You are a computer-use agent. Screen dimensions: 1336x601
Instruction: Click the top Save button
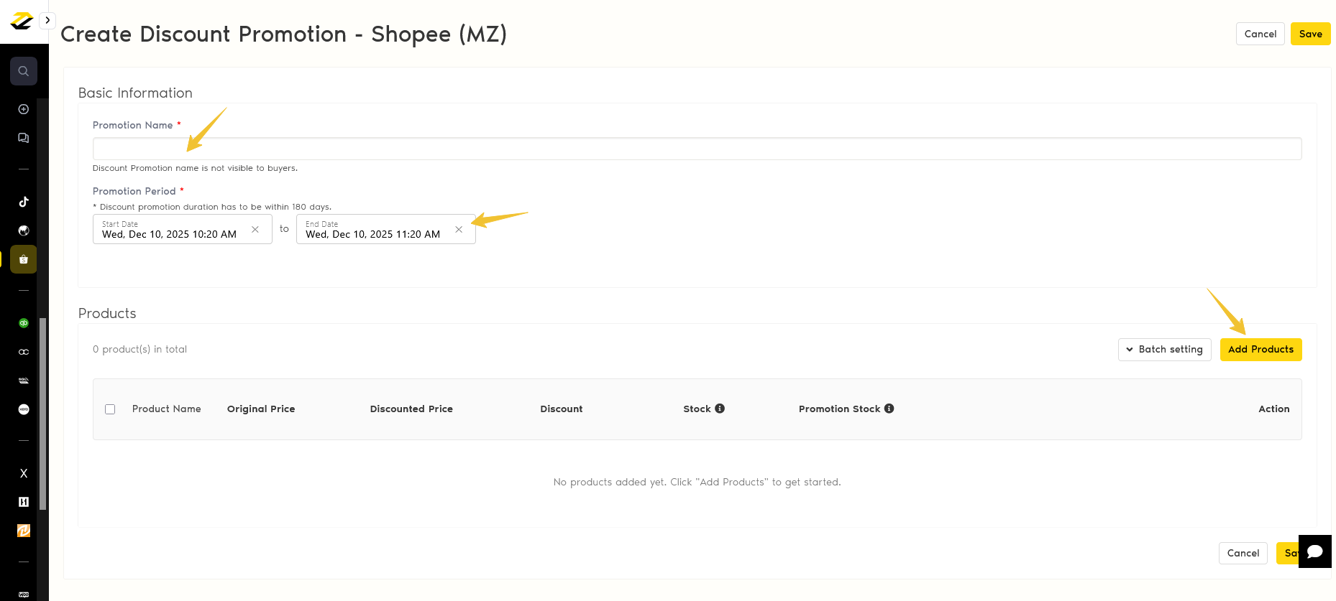(1311, 34)
